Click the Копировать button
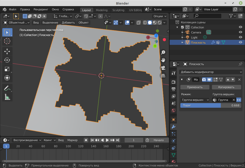This screenshot has width=245, height=168. [226, 87]
